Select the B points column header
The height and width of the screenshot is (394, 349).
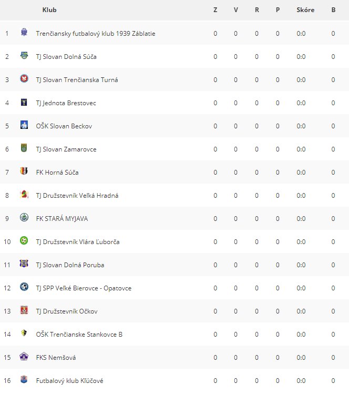coord(333,10)
